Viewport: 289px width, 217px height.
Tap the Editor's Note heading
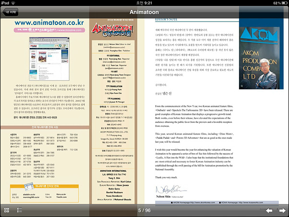(x=166, y=19)
